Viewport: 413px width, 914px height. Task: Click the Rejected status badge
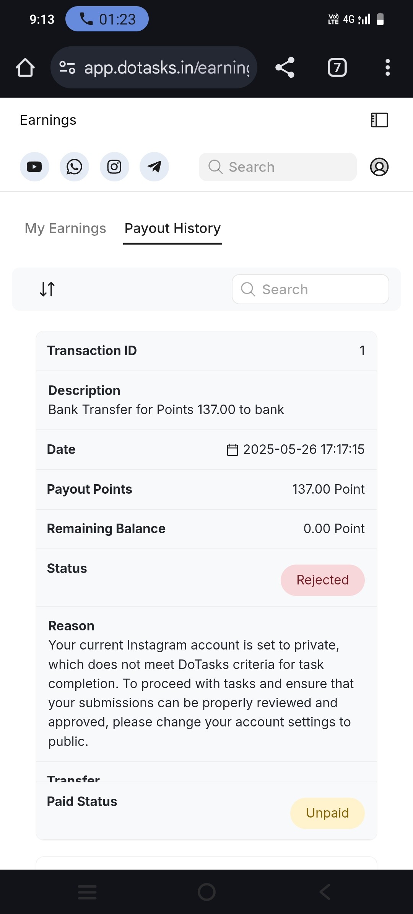click(x=322, y=580)
